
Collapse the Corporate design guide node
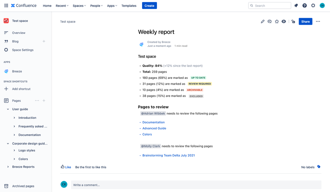[8, 144]
